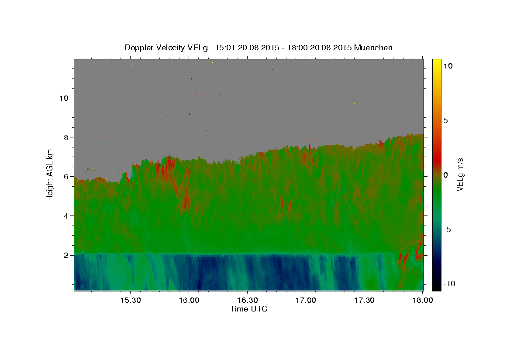This screenshot has width=524, height=349.
Task: Click the 17:00 time tick label
Action: [x=306, y=300]
